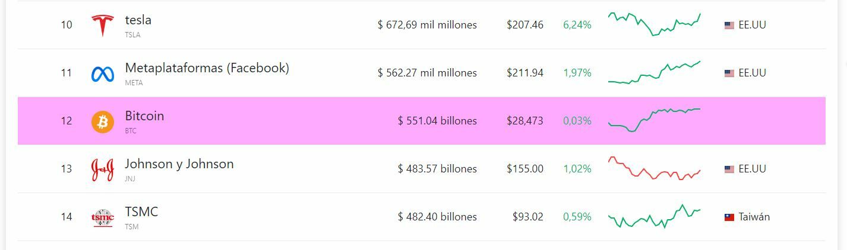Screen dimensions: 847x250
Task: Open the Johnson y Johnson link
Action: click(x=179, y=164)
